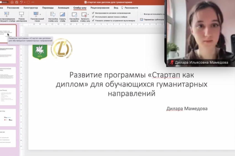Viewport: 235px width, 156px height.
Task: Open Presenter View mode
Action: (21, 14)
